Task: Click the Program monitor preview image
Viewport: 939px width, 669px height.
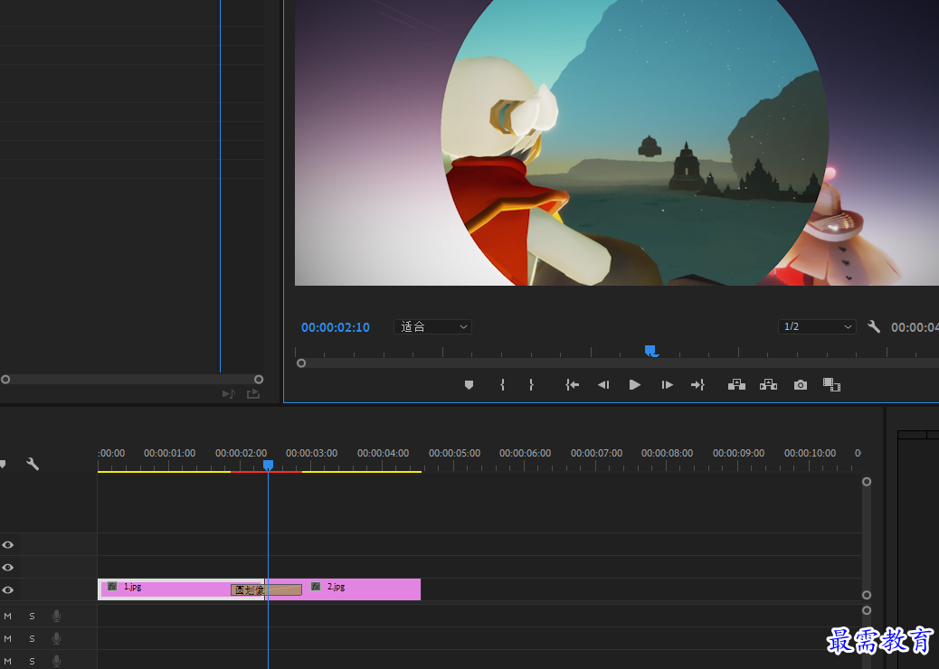Action: point(617,143)
